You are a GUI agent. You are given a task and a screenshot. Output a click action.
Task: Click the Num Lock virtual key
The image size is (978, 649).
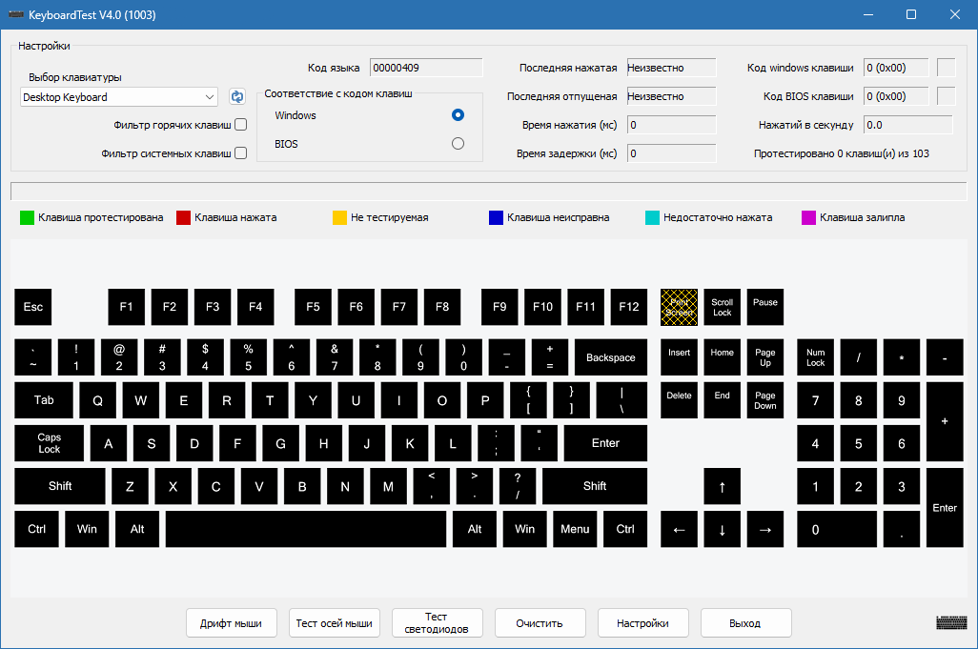(815, 357)
